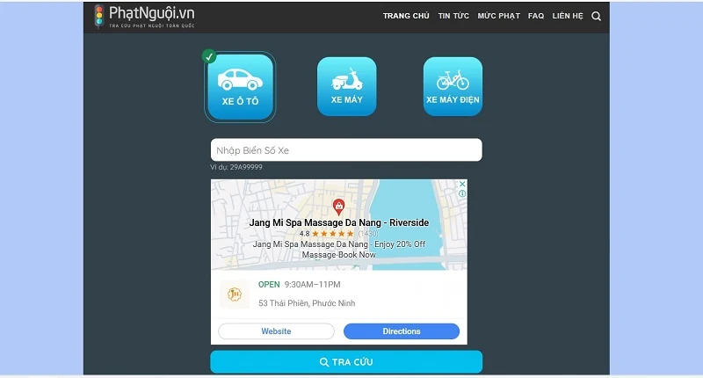Image resolution: width=703 pixels, height=378 pixels.
Task: Open the search magnifier in header
Action: click(596, 16)
